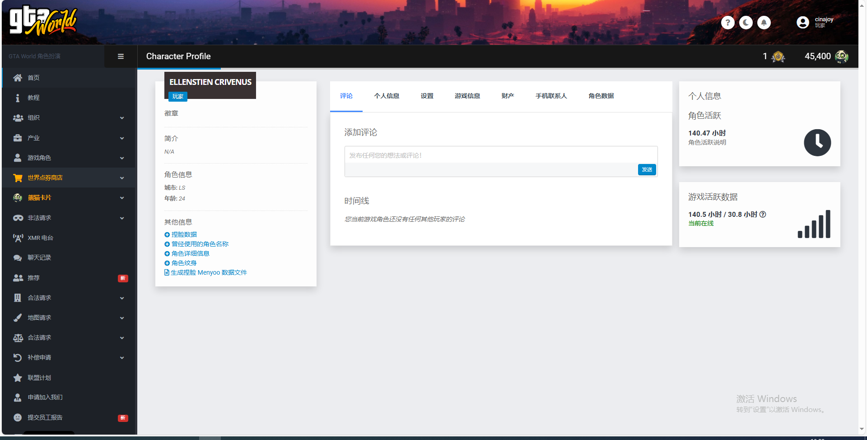Viewport: 867px width, 440px height.
Task: Open the help question mark icon
Action: tap(727, 23)
